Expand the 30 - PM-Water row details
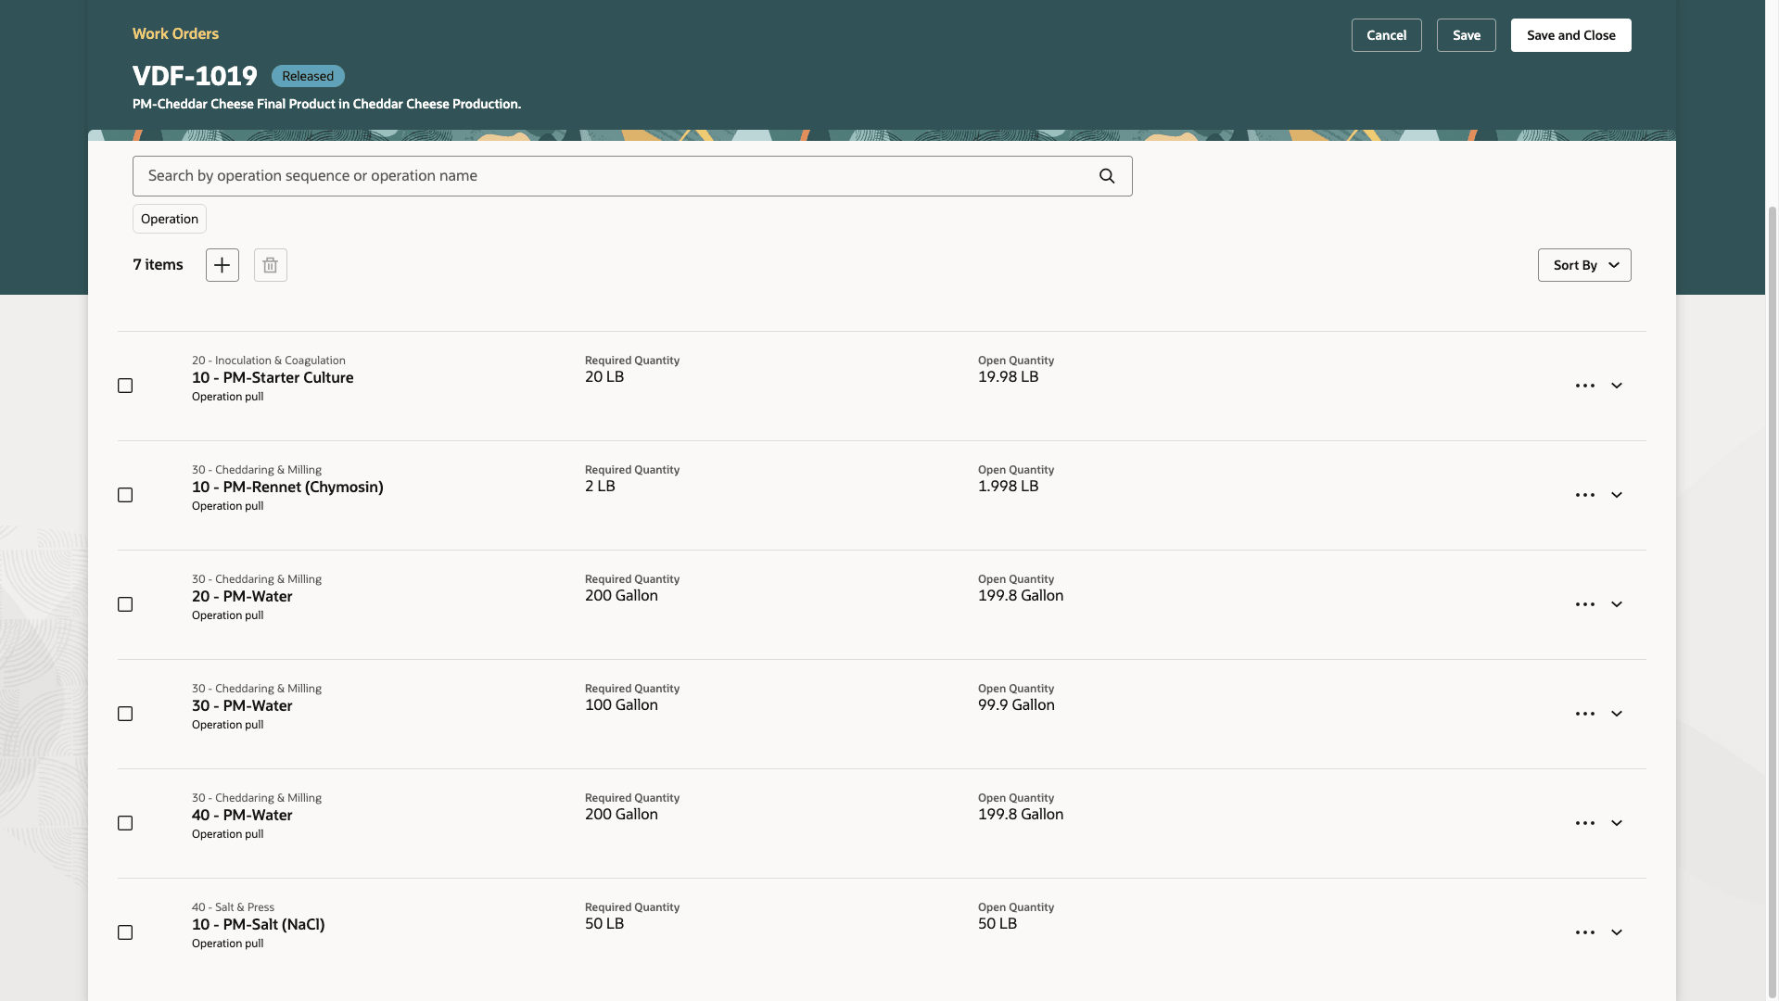Viewport: 1779px width, 1001px height. [x=1616, y=714]
